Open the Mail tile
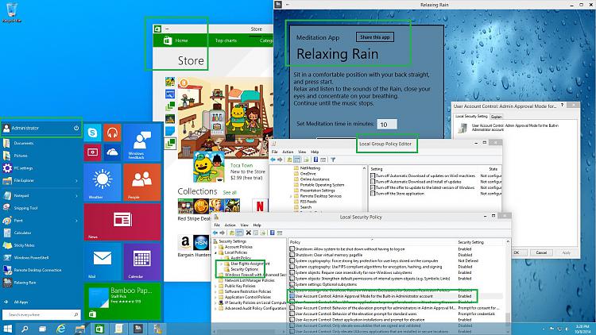596x335 pixels. click(x=103, y=261)
